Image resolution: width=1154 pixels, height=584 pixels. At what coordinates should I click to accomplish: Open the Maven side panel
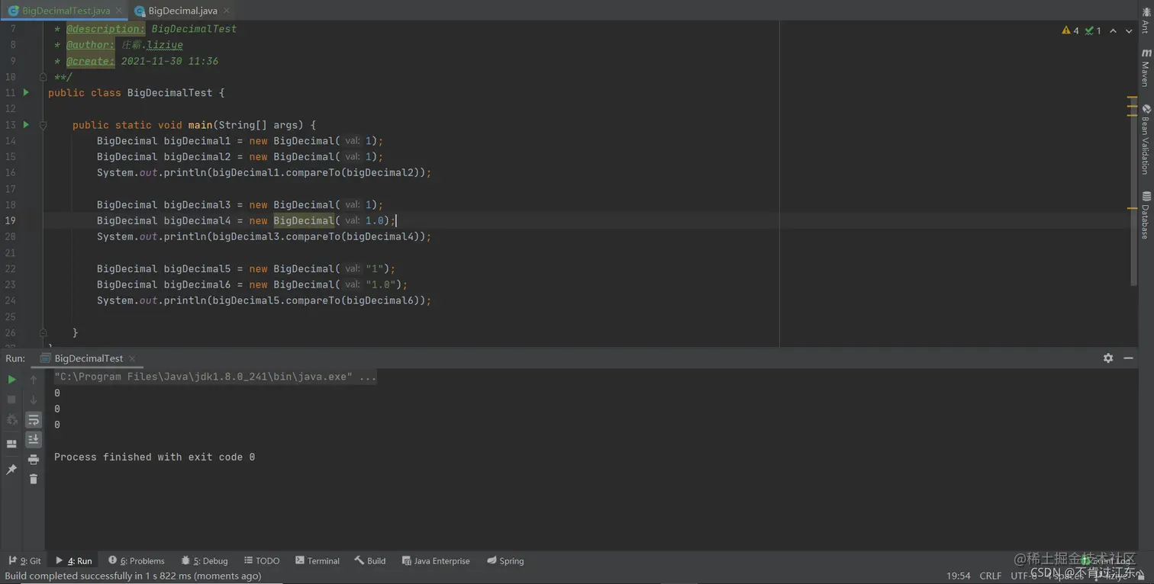click(1146, 68)
